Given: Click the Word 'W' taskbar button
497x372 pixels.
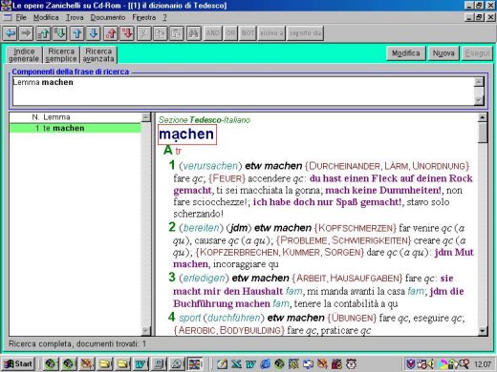Looking at the screenshot, I should click(140, 363).
